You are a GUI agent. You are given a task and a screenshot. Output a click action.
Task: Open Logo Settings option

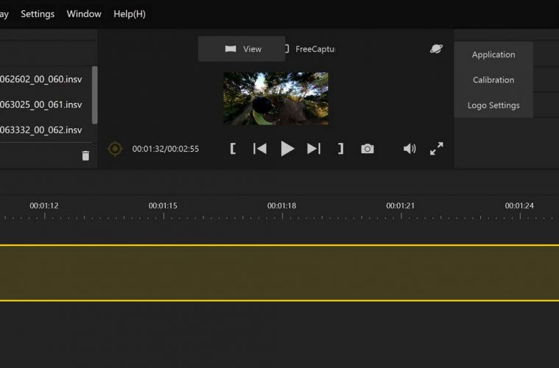(x=493, y=105)
